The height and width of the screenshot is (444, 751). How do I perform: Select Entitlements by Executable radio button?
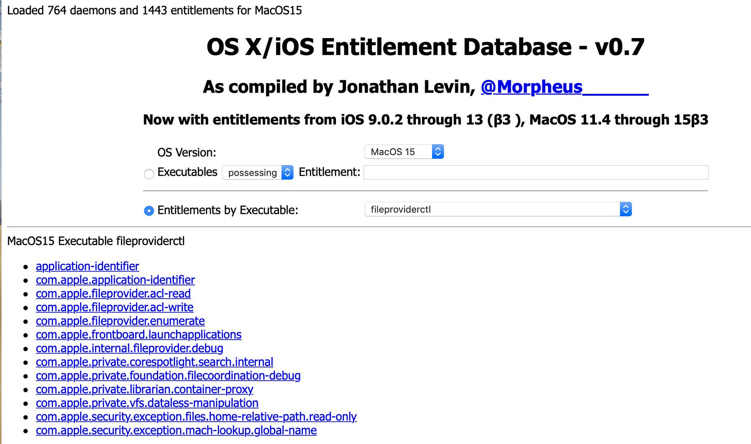(x=149, y=211)
